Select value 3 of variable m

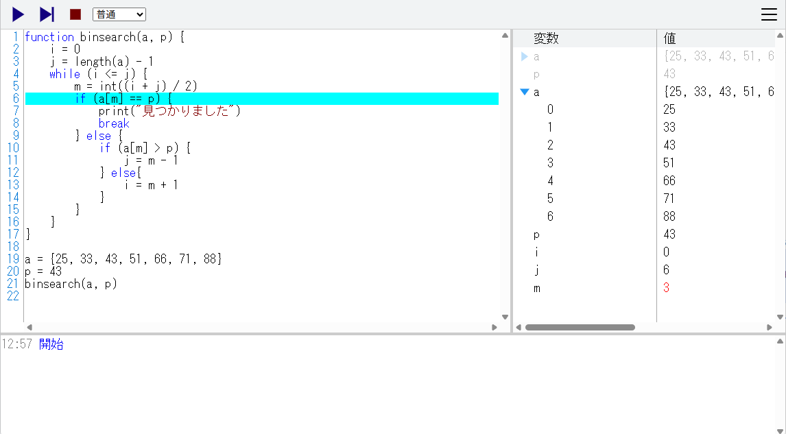pyautogui.click(x=666, y=288)
